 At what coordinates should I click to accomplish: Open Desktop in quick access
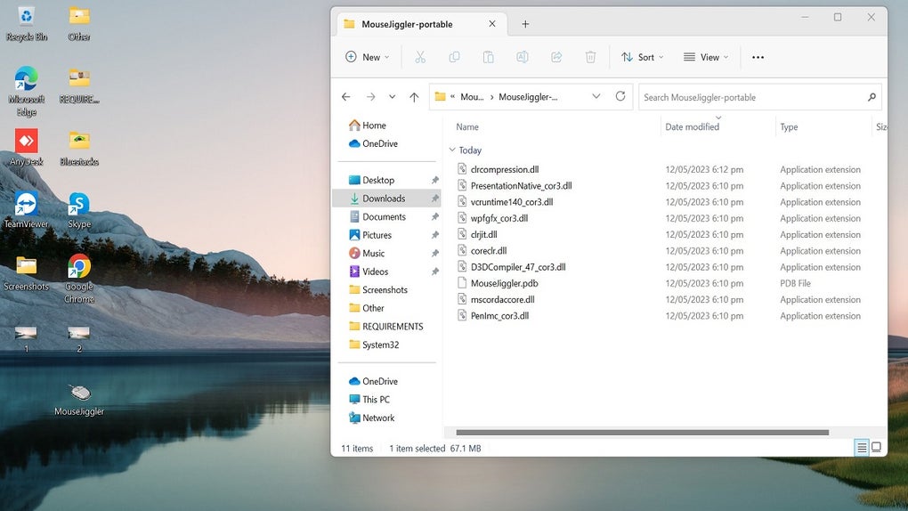click(x=372, y=180)
